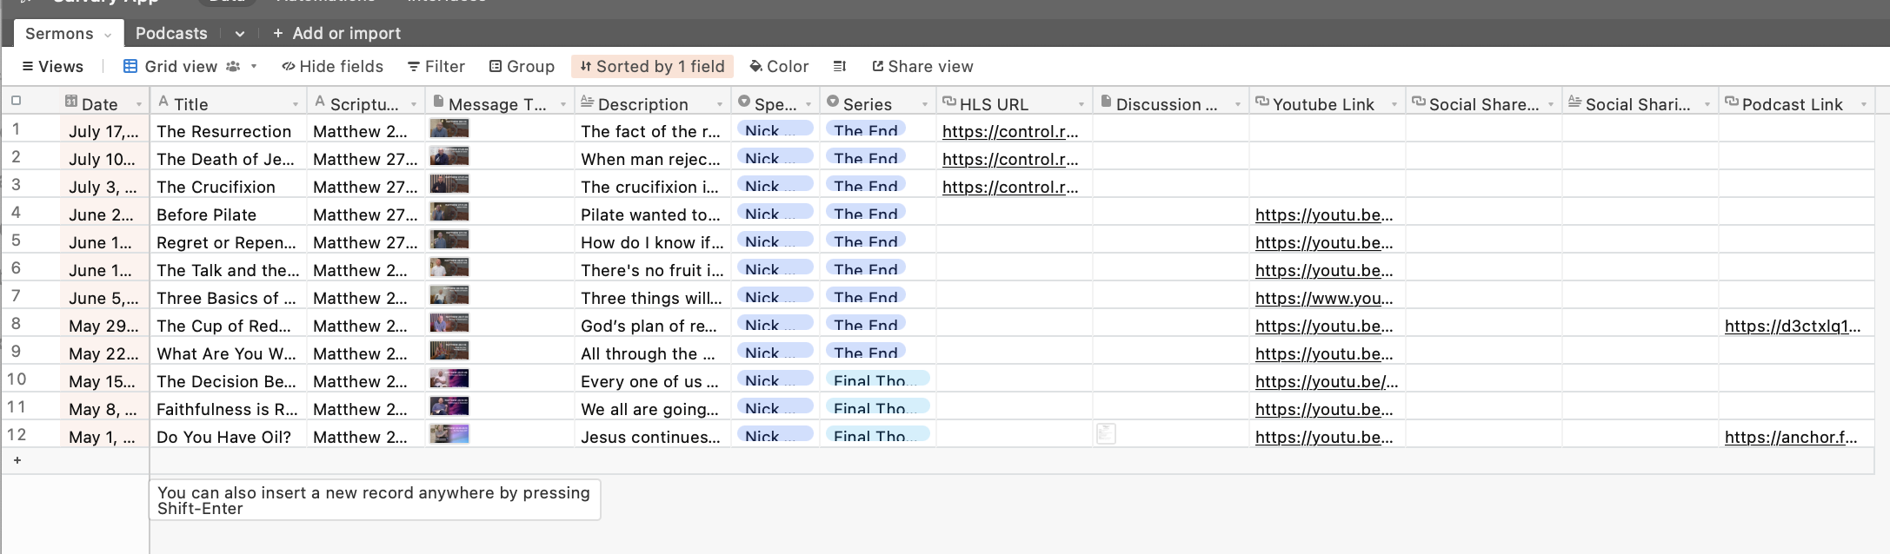Click the Sorted by 1 field button
The width and height of the screenshot is (1890, 554).
[652, 67]
